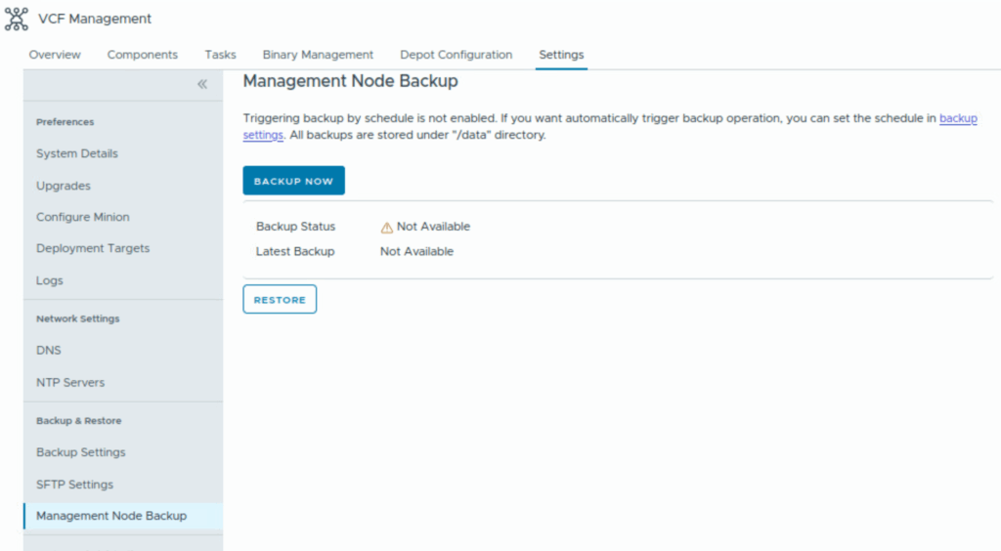Go to Deployment Targets
The width and height of the screenshot is (1001, 551).
pos(93,248)
